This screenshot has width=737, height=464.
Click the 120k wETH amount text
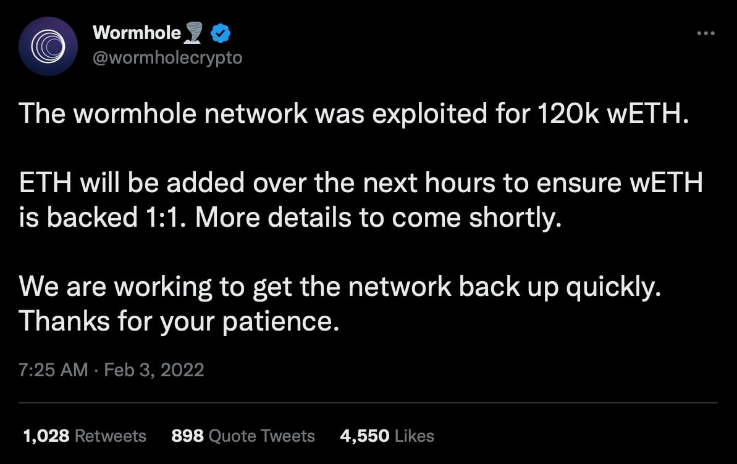[609, 114]
